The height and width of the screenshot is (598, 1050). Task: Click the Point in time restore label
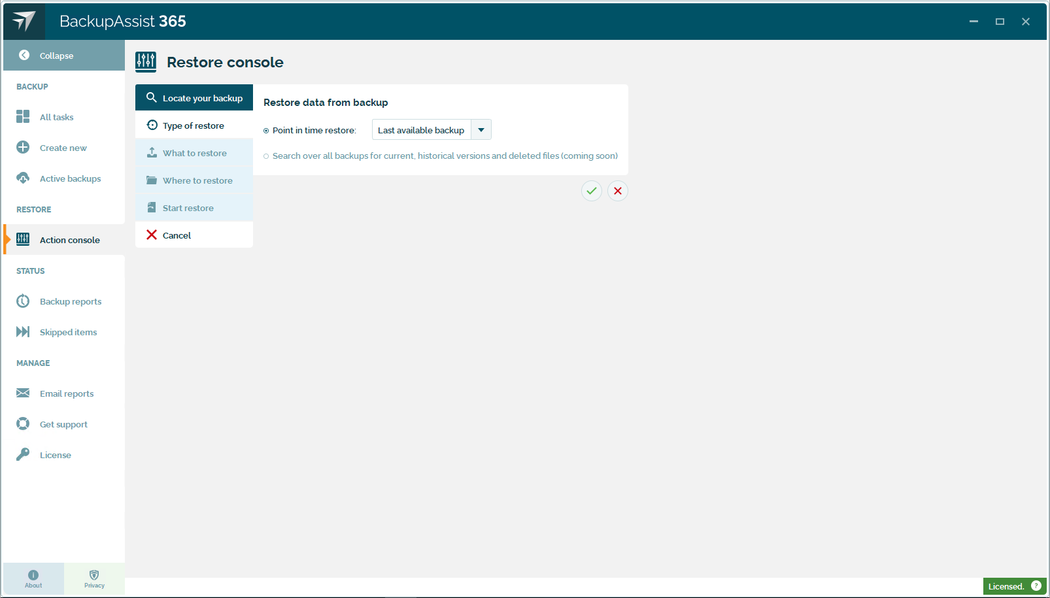314,131
